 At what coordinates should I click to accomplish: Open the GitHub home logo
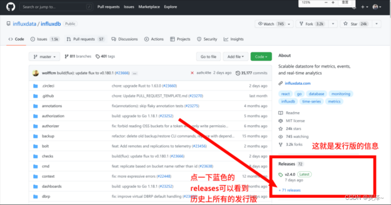(11, 7)
